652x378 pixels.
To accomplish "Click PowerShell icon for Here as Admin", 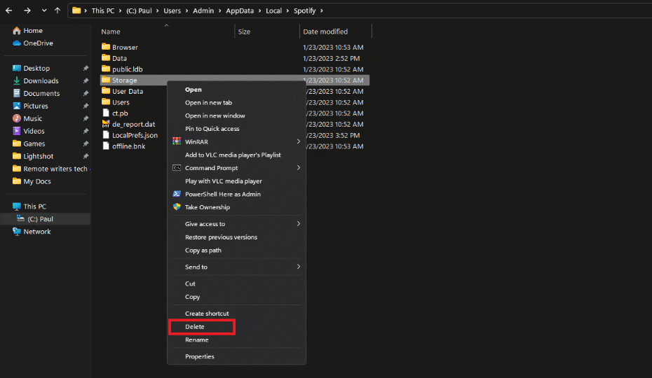I will 177,194.
